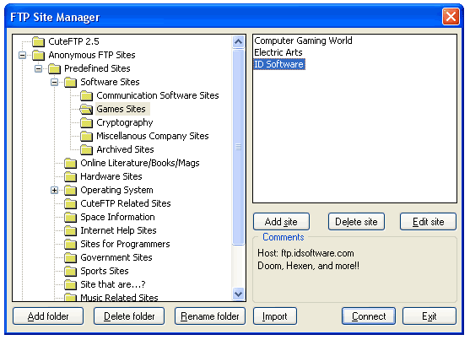The height and width of the screenshot is (340, 470).
Task: Select the Electric Arts site entry
Action: pos(278,52)
